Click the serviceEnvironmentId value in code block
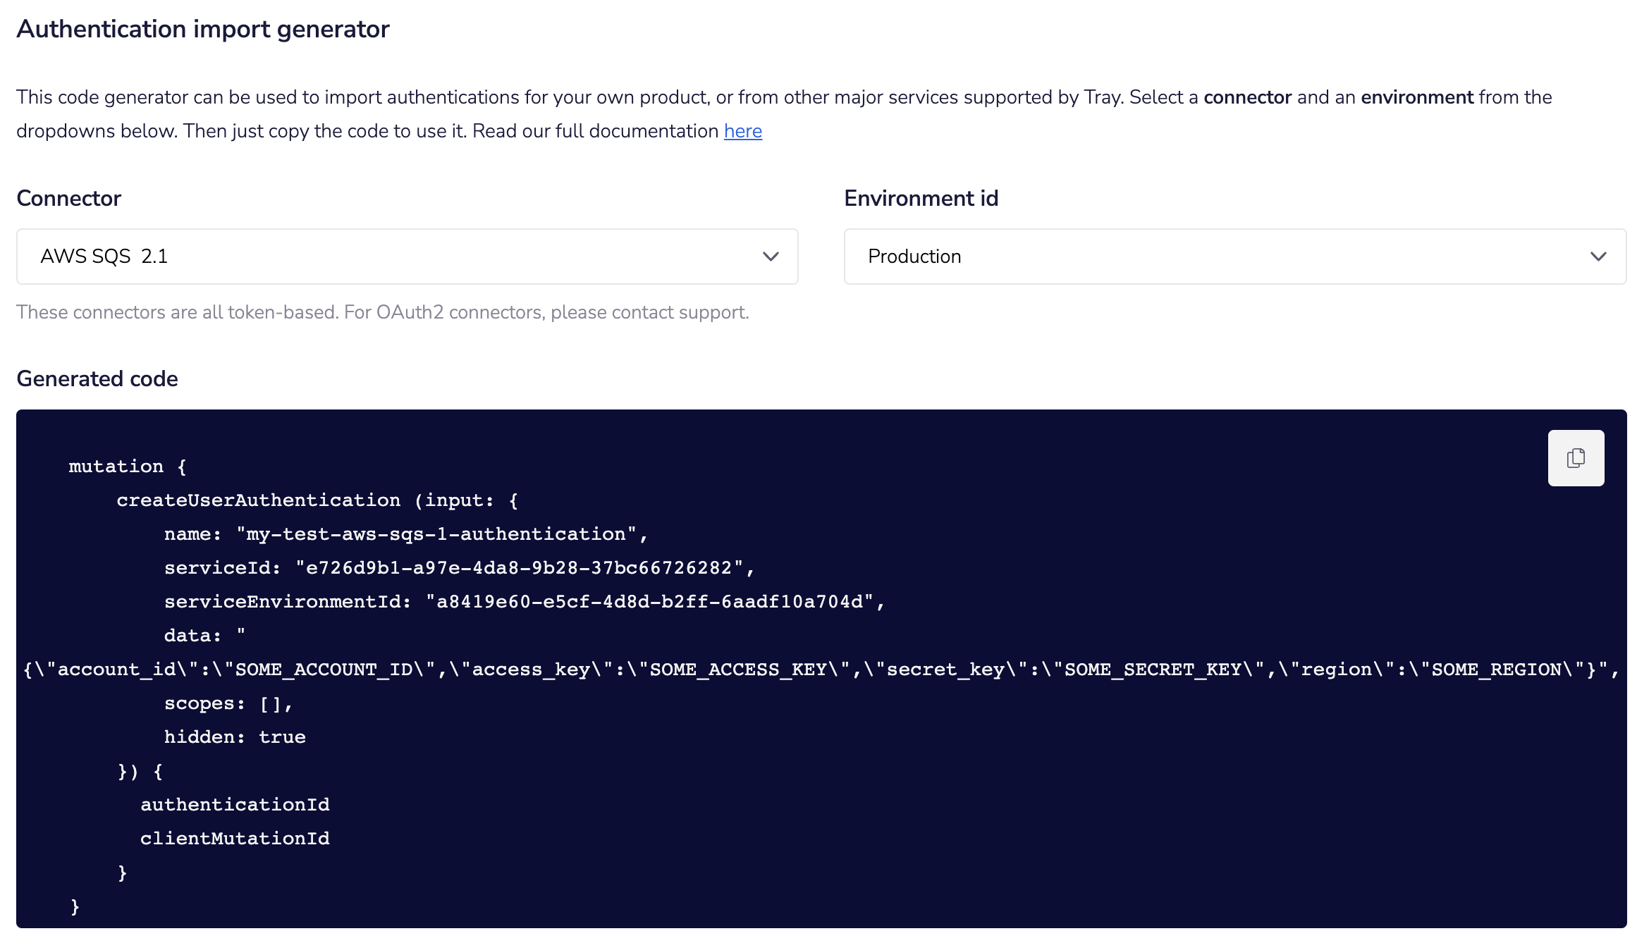Image resolution: width=1637 pixels, height=943 pixels. tap(649, 602)
